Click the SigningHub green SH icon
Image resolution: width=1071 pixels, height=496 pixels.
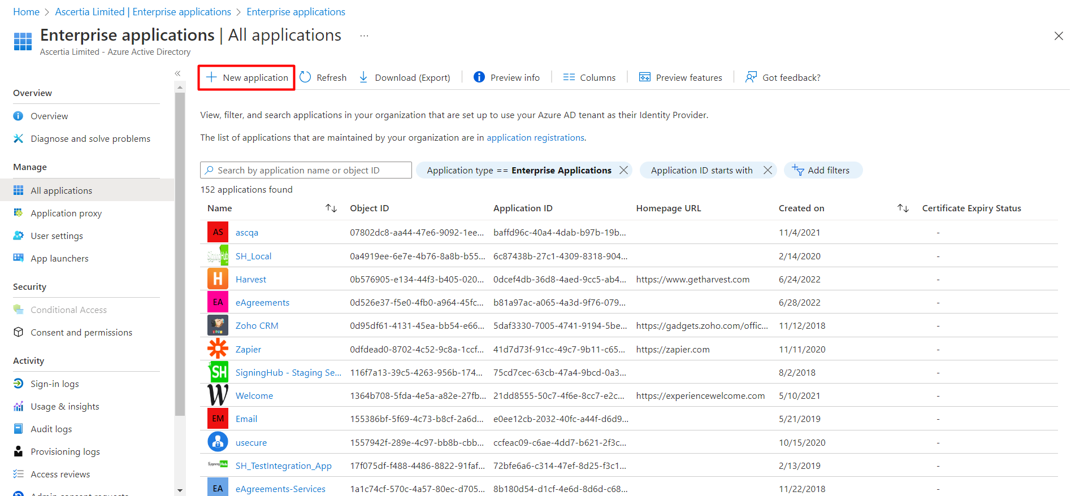(218, 372)
